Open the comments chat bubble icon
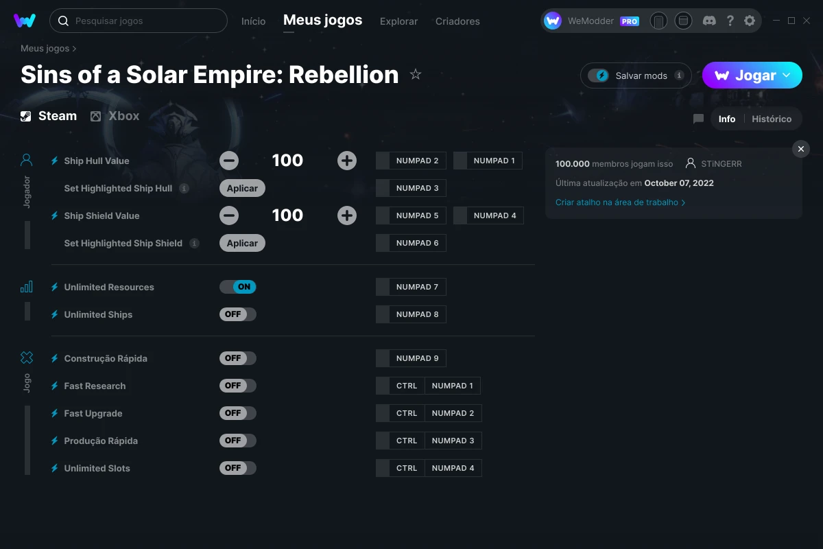Viewport: 823px width, 549px height. click(x=698, y=119)
